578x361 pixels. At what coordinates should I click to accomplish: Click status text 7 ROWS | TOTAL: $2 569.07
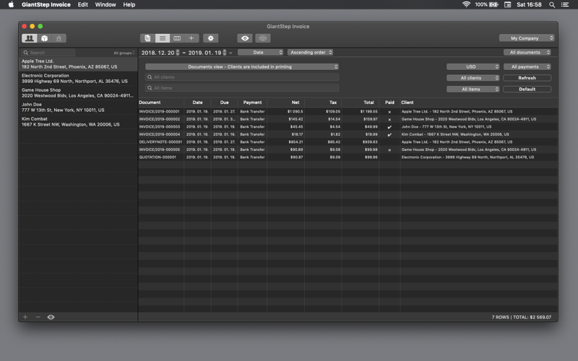click(521, 317)
